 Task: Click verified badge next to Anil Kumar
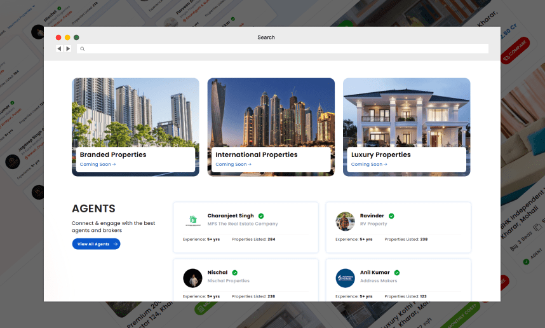pos(397,273)
